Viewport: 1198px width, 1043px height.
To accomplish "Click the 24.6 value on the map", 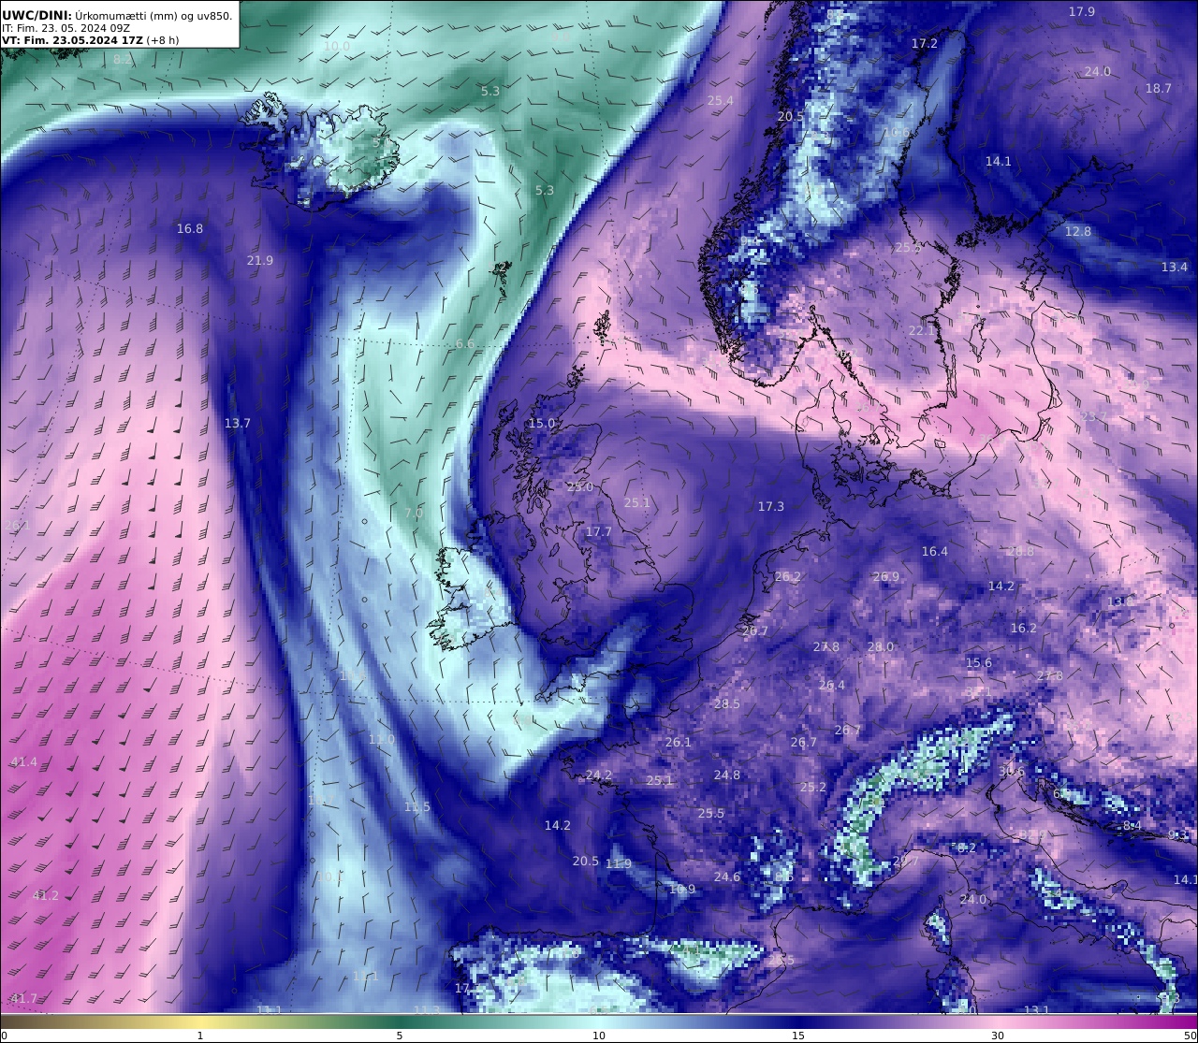I will [x=727, y=876].
